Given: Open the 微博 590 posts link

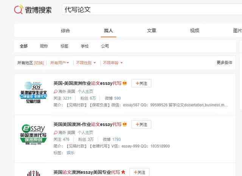Looking at the screenshot, I should (x=113, y=98).
